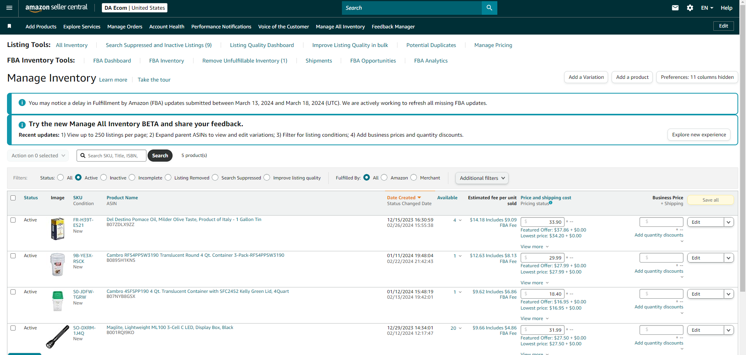The height and width of the screenshot is (355, 746).
Task: Edit business price field for Cambro RFS4PPSW3190
Action: point(661,258)
